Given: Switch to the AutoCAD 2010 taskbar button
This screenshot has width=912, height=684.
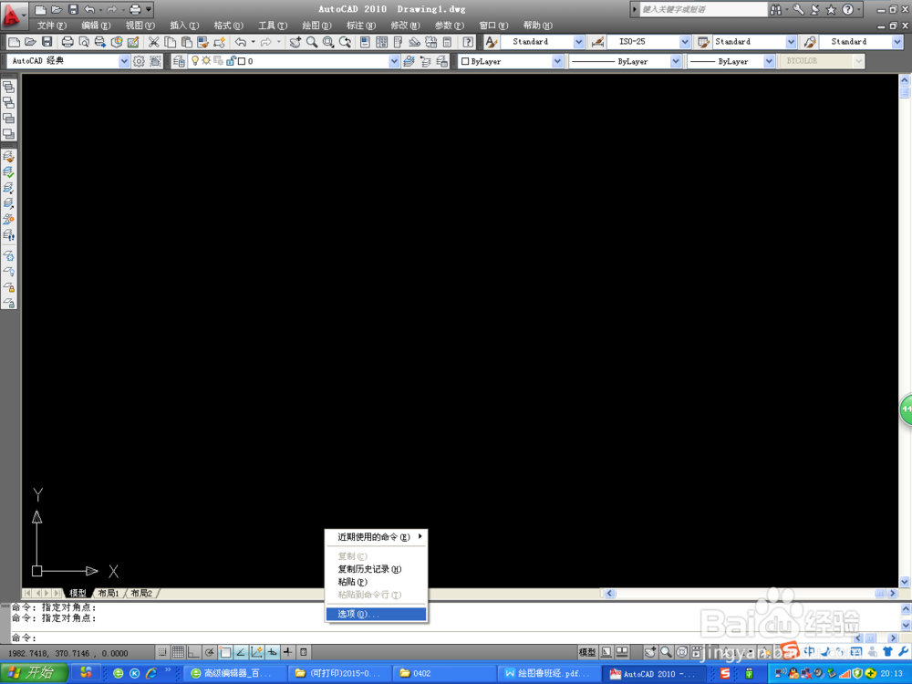Looking at the screenshot, I should 654,674.
